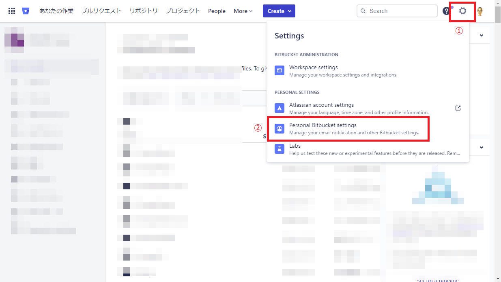This screenshot has width=501, height=282.
Task: Select プルリクエスト in the navigation bar
Action: [101, 11]
